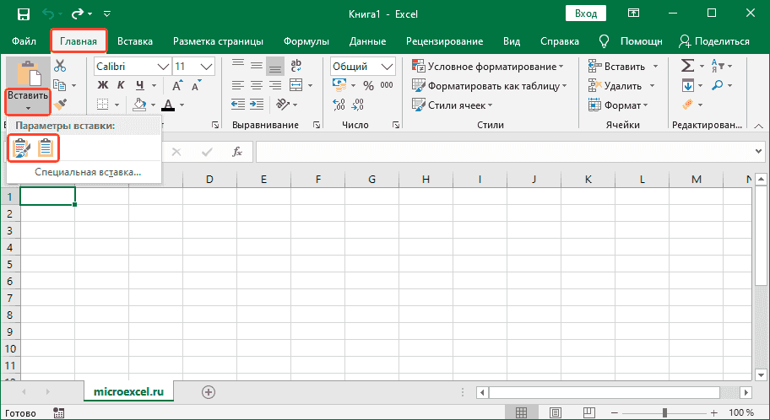Toggle wrap text in cell
This screenshot has width=770, height=420.
click(x=296, y=66)
